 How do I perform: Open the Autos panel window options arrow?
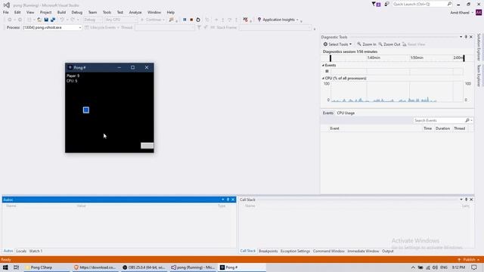coord(223,199)
